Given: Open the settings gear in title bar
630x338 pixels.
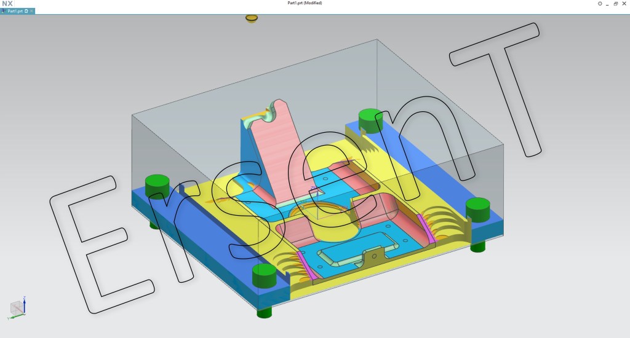Looking at the screenshot, I should coord(600,4).
